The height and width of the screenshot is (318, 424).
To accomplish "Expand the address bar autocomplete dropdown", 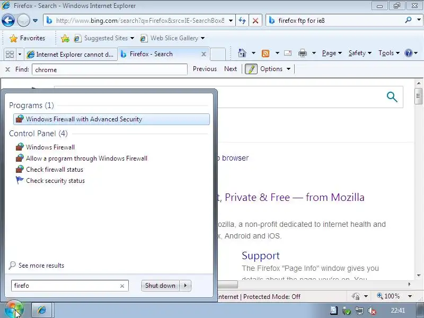I will [231, 21].
